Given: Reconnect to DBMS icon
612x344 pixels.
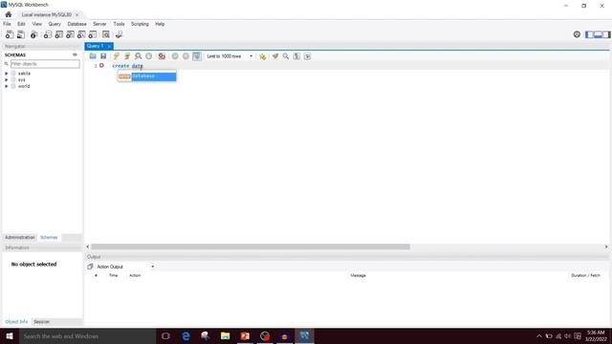Looking at the screenshot, I should click(119, 34).
